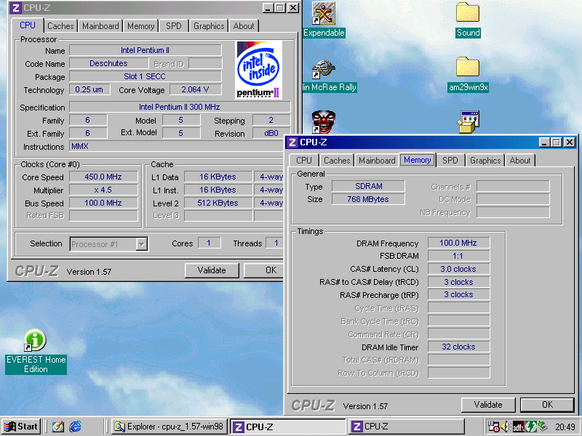Image resolution: width=582 pixels, height=436 pixels.
Task: Click the Z icon in the front CPU-Z title bar
Action: (292, 142)
